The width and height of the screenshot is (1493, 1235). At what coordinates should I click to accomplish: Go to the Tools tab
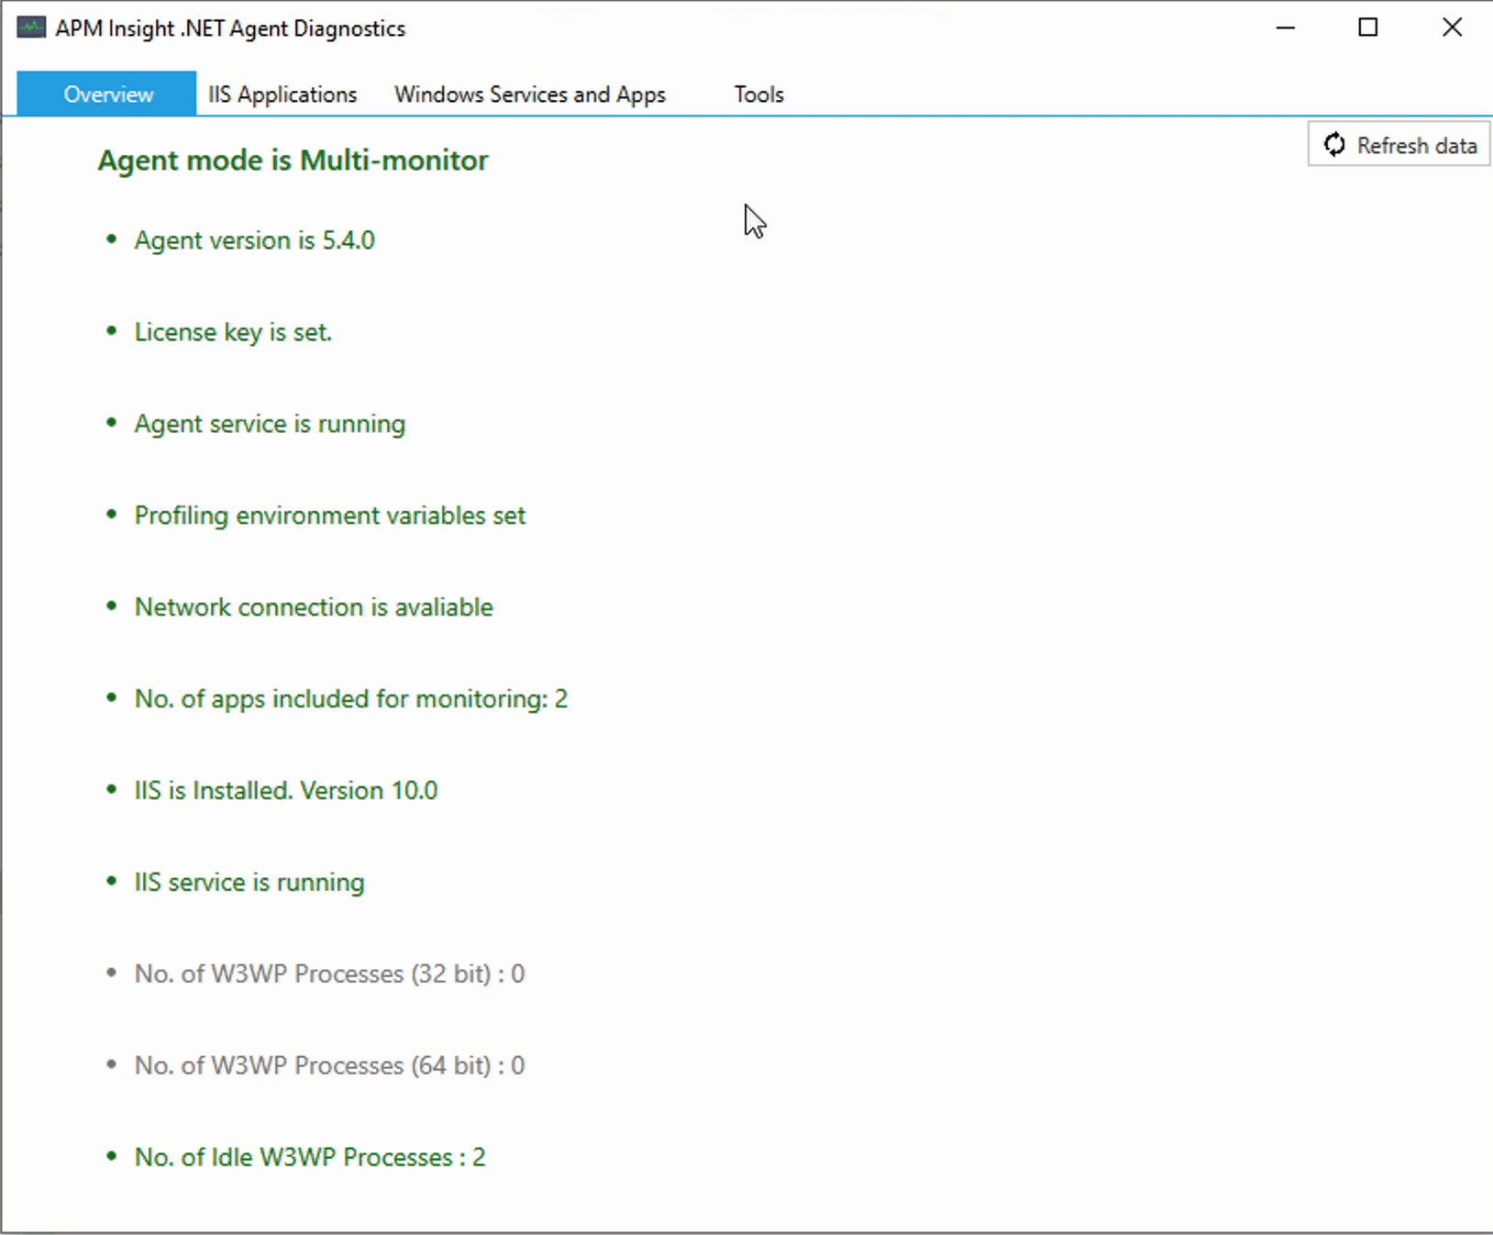coord(758,95)
